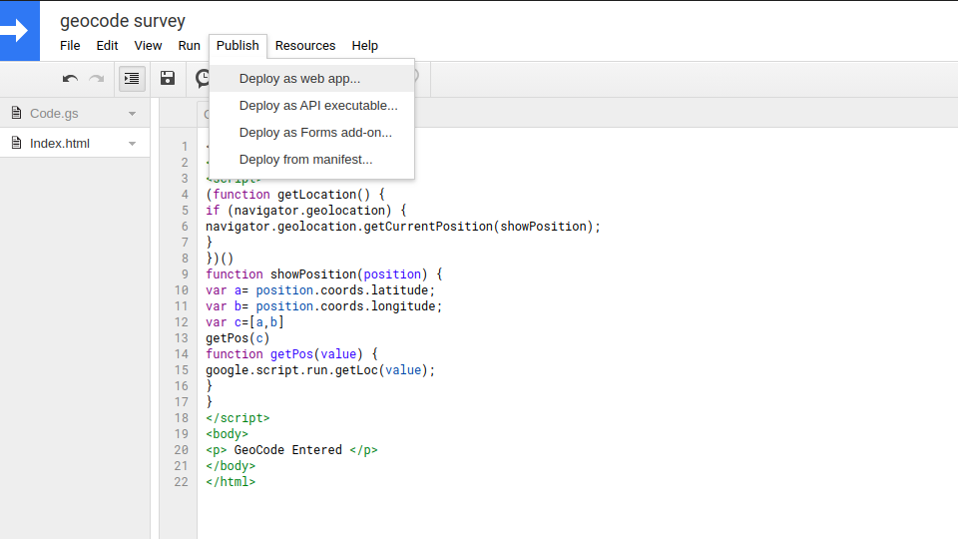Choose Deploy from manifest...
The width and height of the screenshot is (958, 539).
[311, 159]
